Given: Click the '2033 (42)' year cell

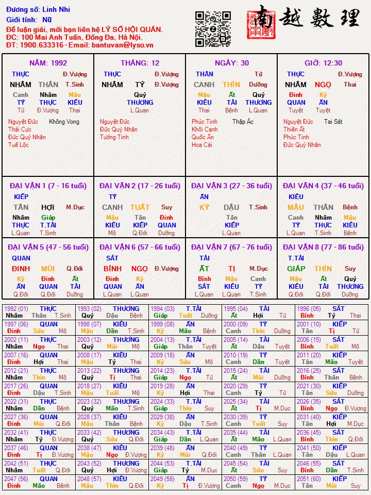Looking at the screenshot, I should [x=112, y=436].
